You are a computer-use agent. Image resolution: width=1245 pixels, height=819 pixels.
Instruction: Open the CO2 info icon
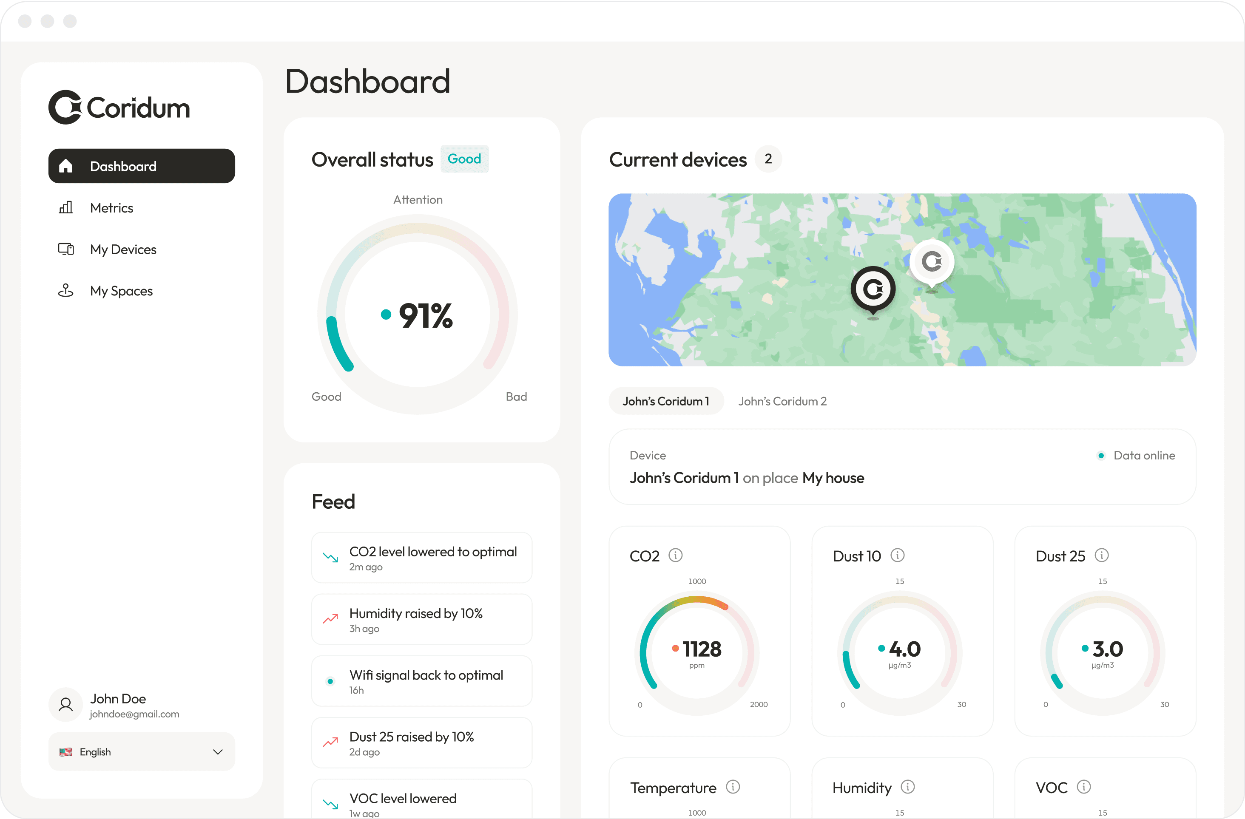[x=675, y=555]
